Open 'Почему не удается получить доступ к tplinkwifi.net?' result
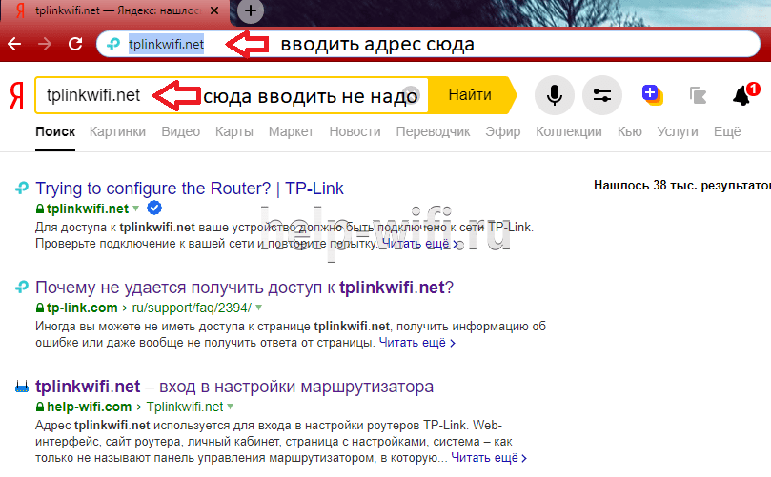771x477 pixels. tap(244, 288)
